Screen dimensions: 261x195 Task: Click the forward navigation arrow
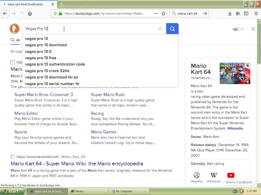pyautogui.click(x=14, y=13)
